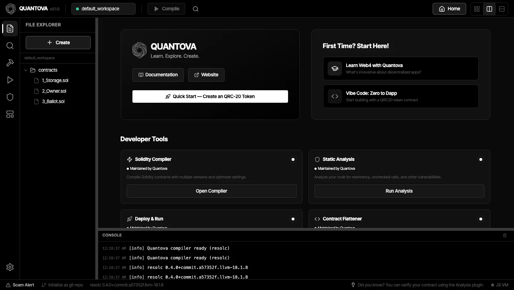This screenshot has height=290, width=514.
Task: Click the FILE EXPLORER header
Action: click(43, 25)
